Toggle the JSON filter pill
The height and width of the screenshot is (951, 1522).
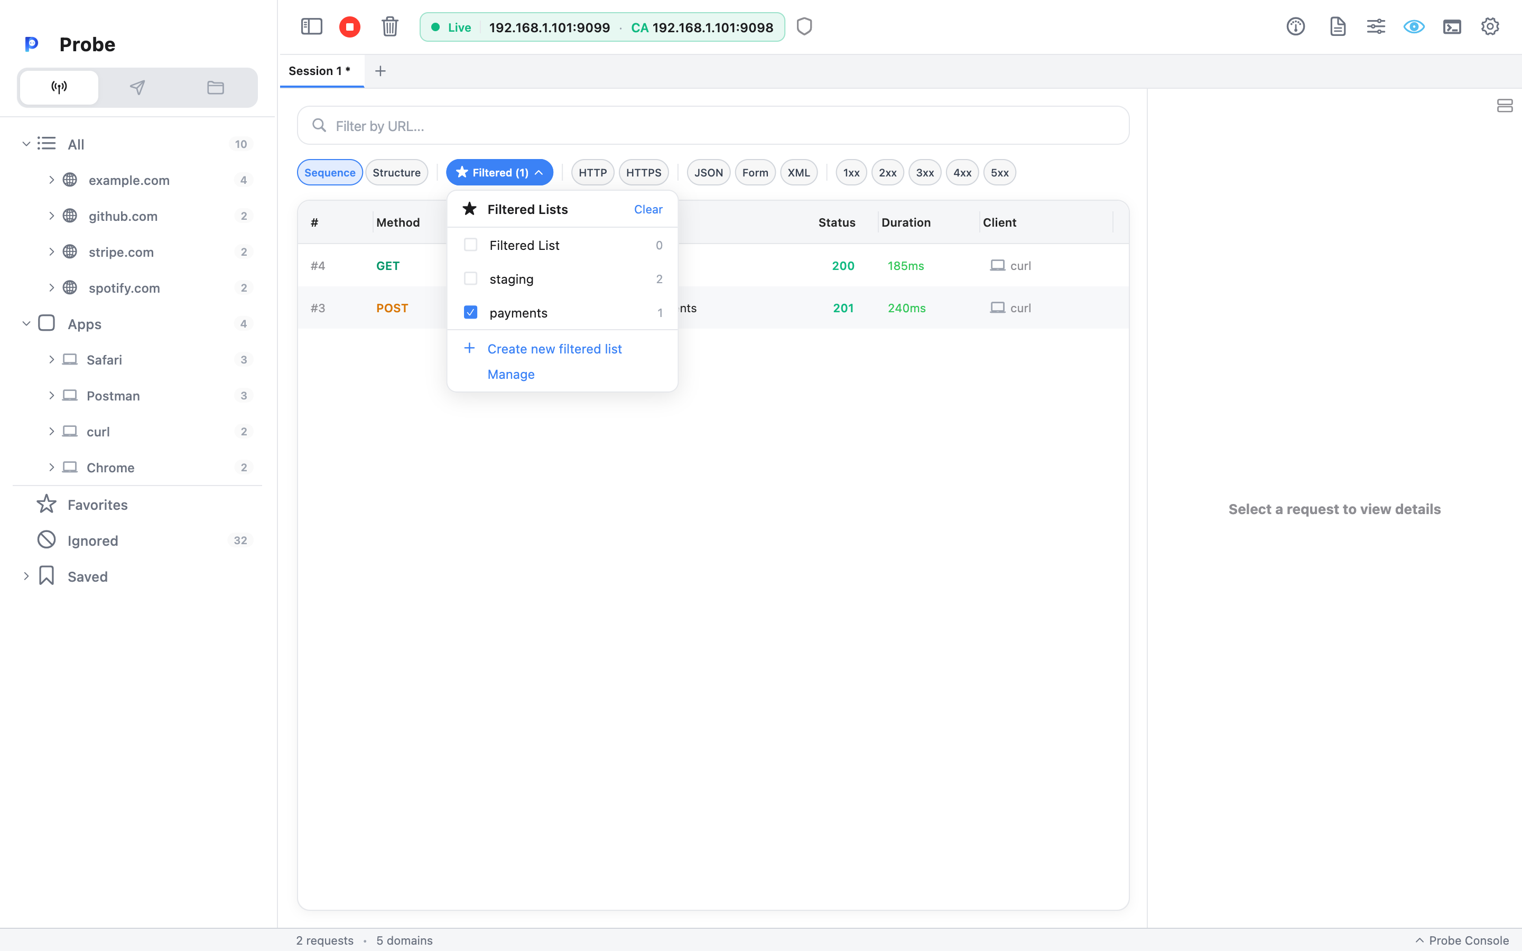pos(708,172)
